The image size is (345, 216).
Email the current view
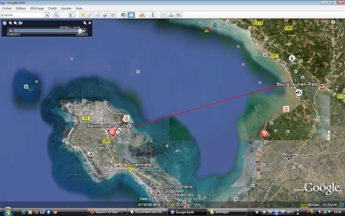[163, 15]
